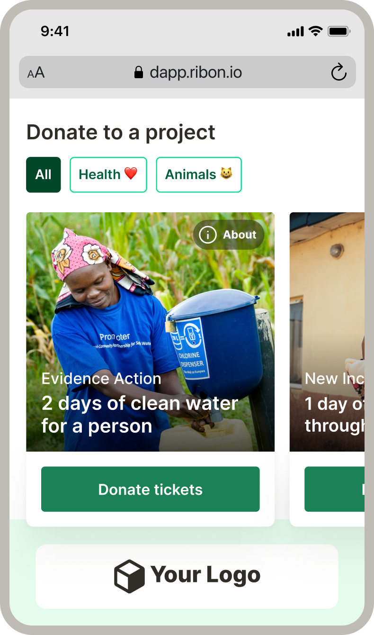The width and height of the screenshot is (374, 635).
Task: Tap the page reload icon
Action: (x=338, y=73)
